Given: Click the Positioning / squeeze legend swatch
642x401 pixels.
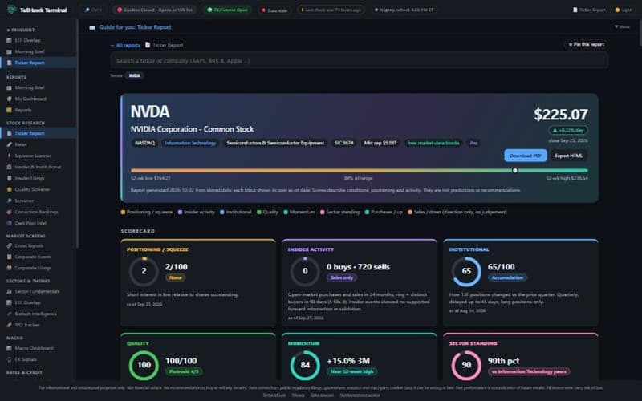Looking at the screenshot, I should (x=123, y=212).
